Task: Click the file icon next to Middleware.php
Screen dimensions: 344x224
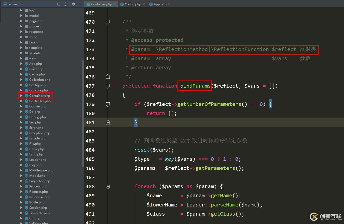Action: (x=26, y=170)
